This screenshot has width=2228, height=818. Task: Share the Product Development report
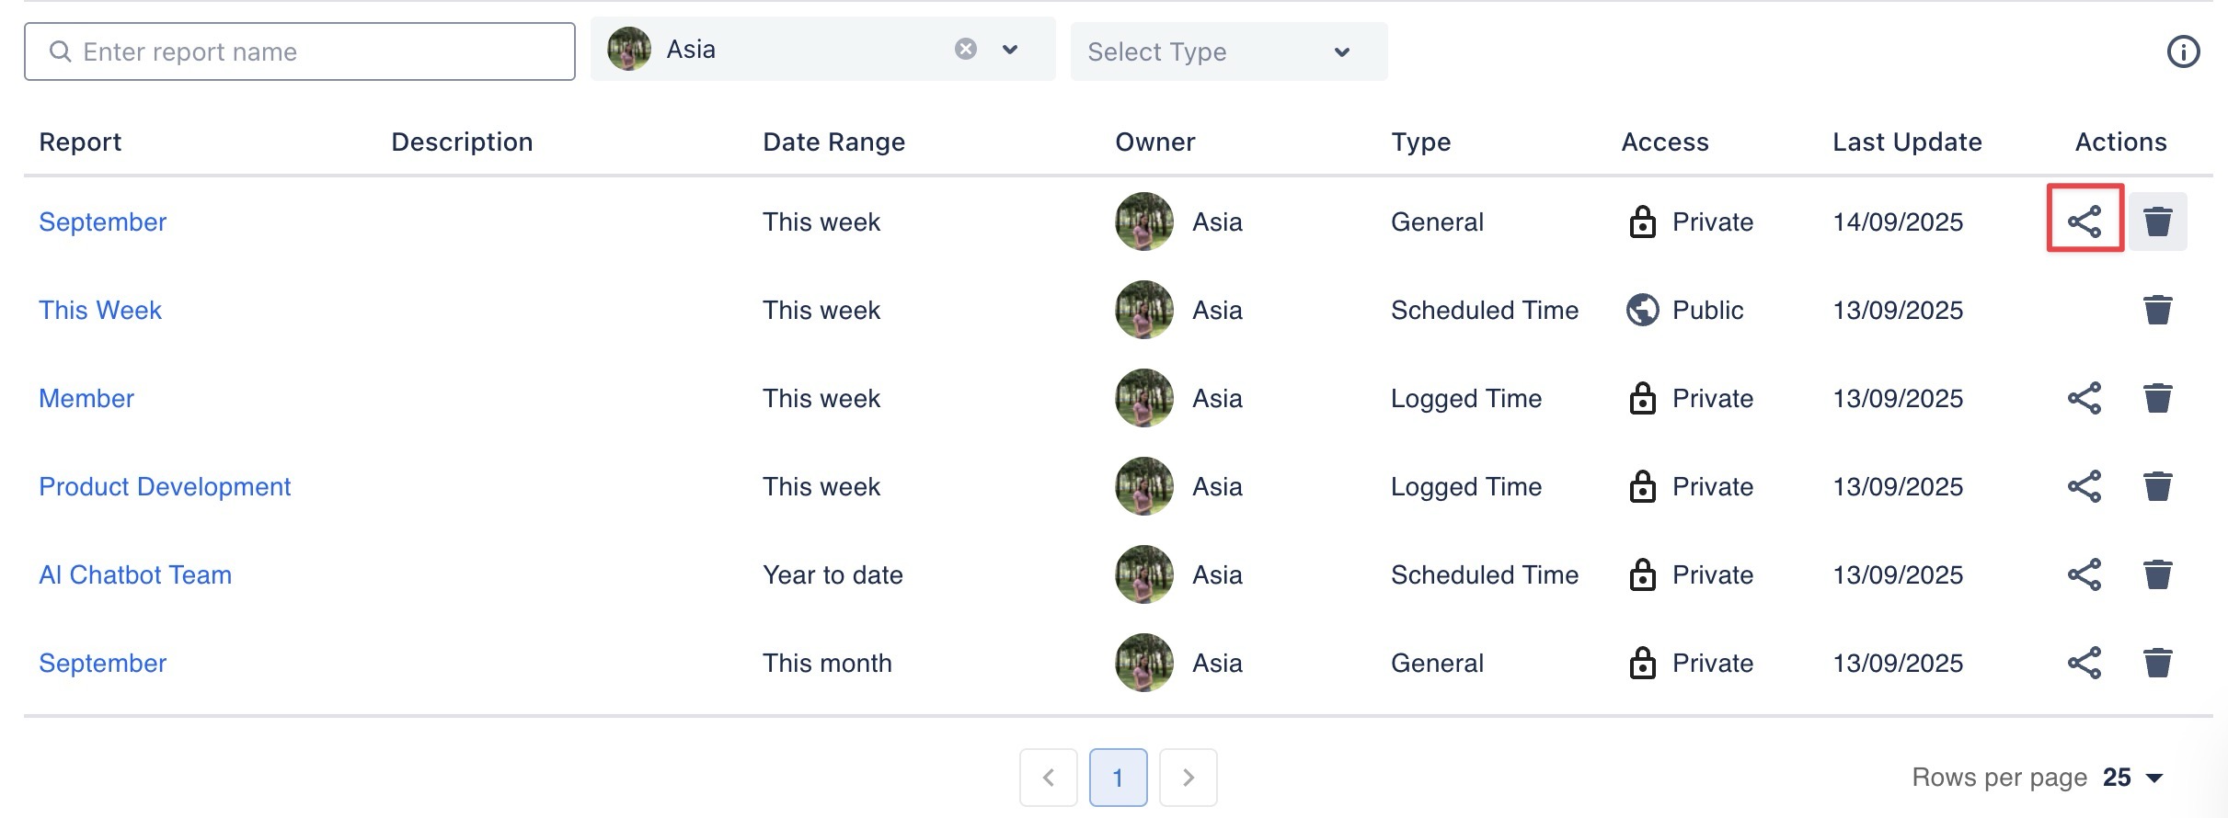coord(2084,486)
